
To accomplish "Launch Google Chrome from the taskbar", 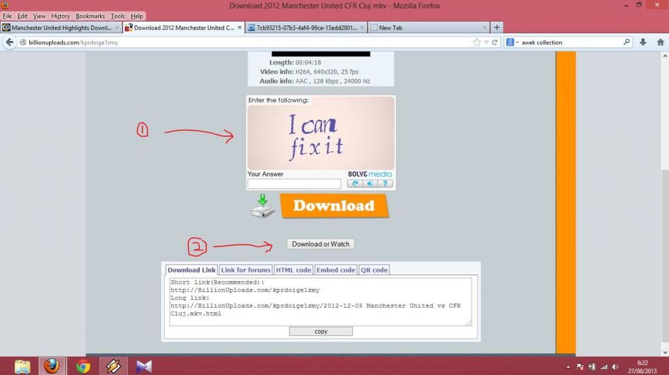I will [x=83, y=366].
